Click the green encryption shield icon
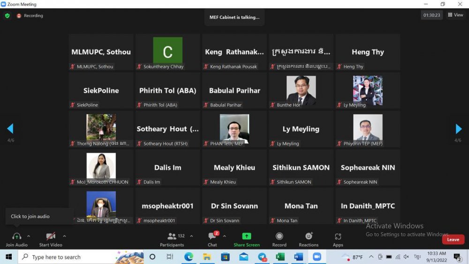 7,15
